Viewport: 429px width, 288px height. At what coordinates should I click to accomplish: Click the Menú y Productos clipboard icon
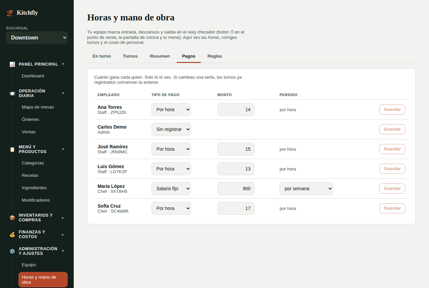coord(12,149)
